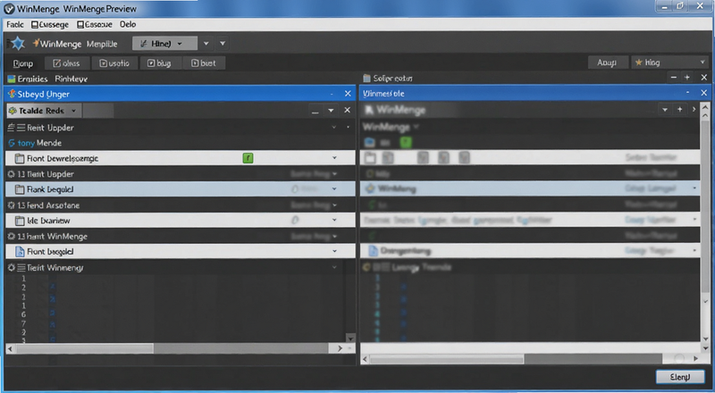Image resolution: width=715 pixels, height=393 pixels.
Task: Select the highlighted WinMeng row in right pane
Action: click(530, 188)
